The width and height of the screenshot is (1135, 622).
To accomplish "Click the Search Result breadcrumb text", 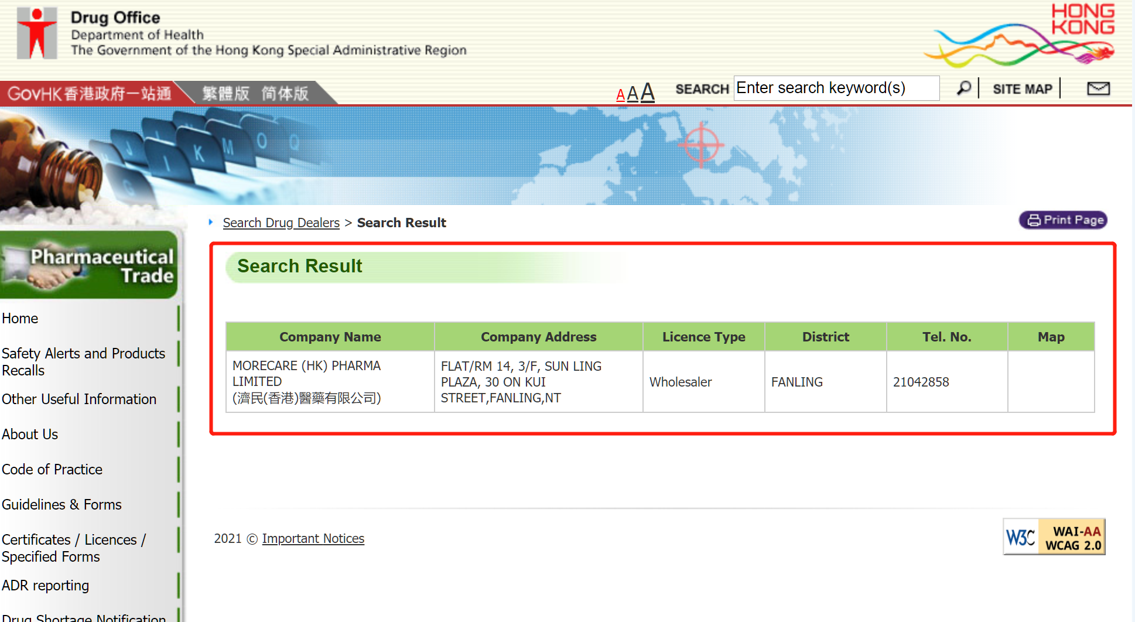I will coord(401,223).
